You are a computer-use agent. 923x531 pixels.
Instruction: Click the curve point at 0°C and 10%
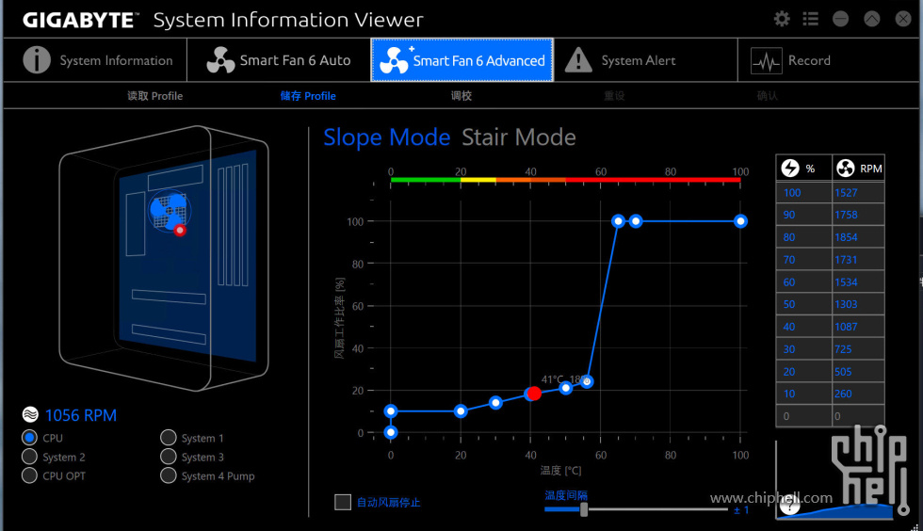click(x=391, y=410)
